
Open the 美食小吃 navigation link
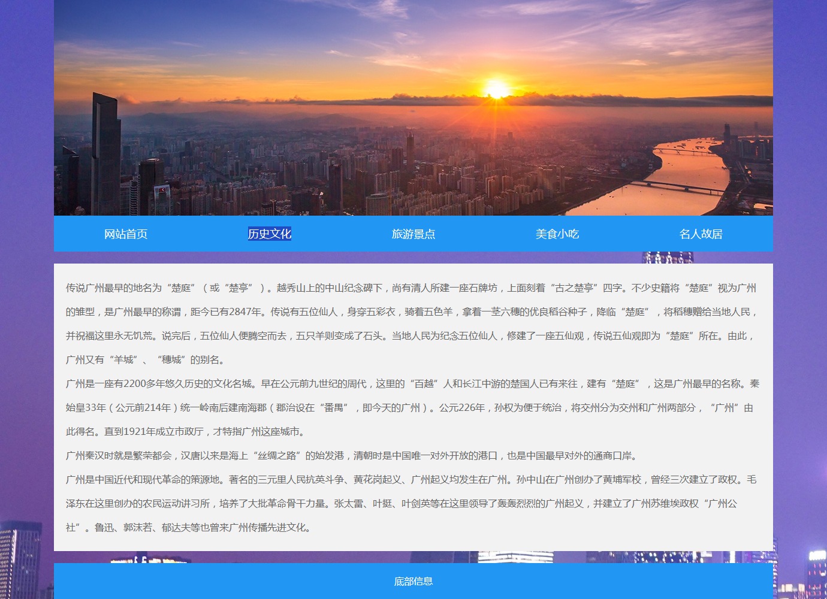[x=557, y=234]
